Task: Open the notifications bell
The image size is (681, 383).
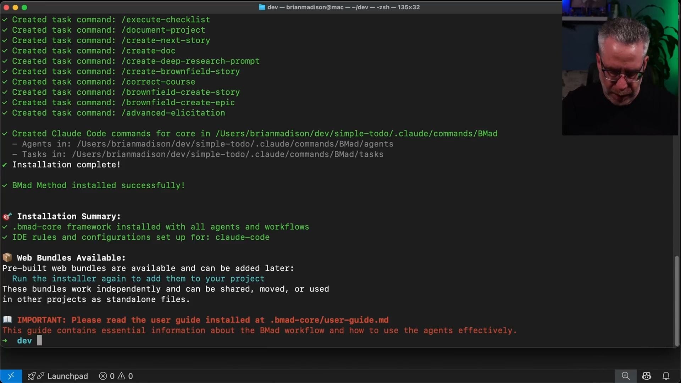Action: pyautogui.click(x=666, y=376)
